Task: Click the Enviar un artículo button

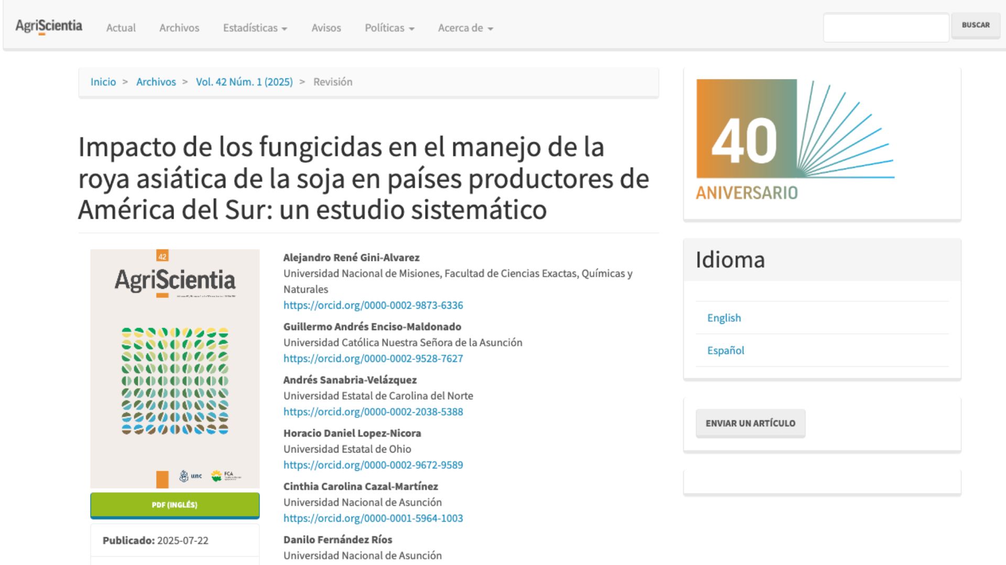Action: coord(750,423)
